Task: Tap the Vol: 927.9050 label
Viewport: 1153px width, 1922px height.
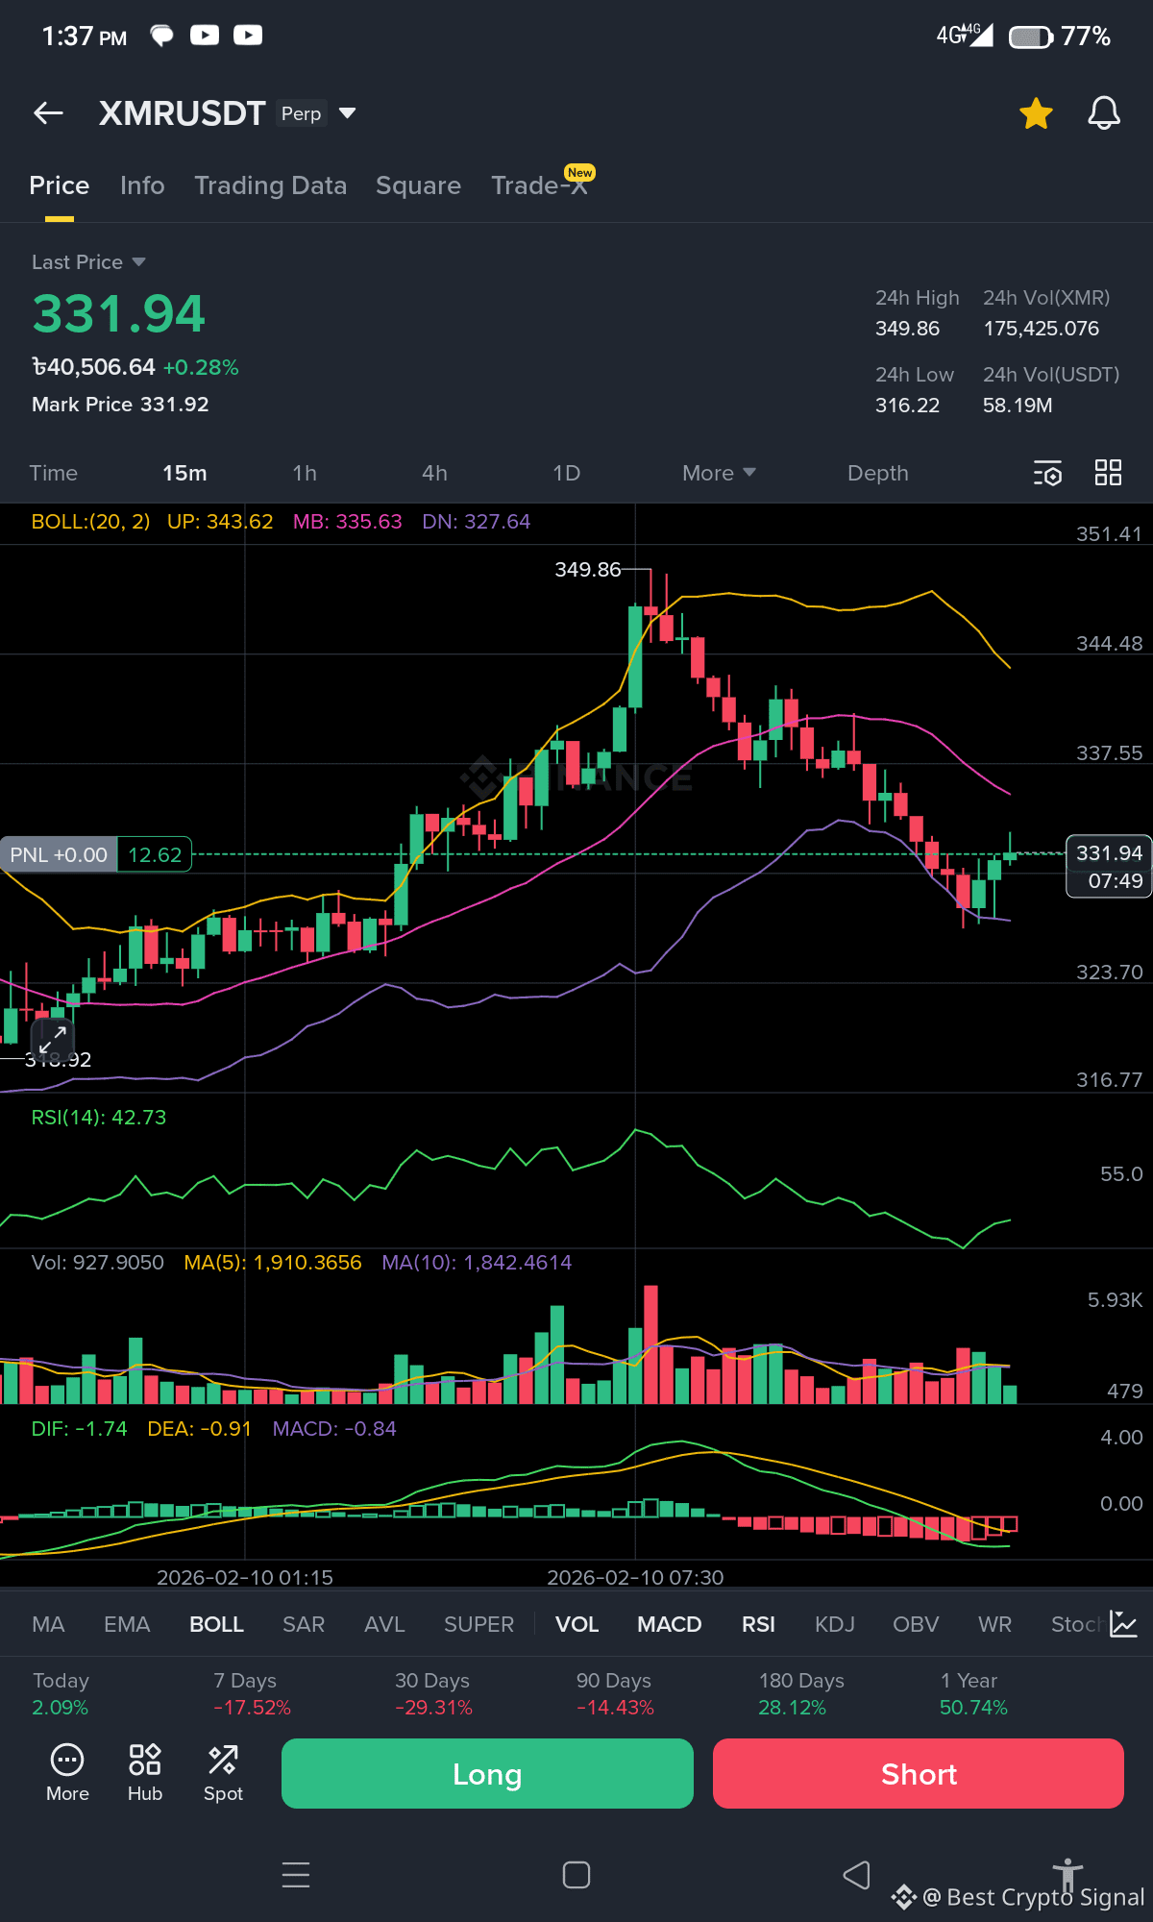Action: [x=98, y=1263]
